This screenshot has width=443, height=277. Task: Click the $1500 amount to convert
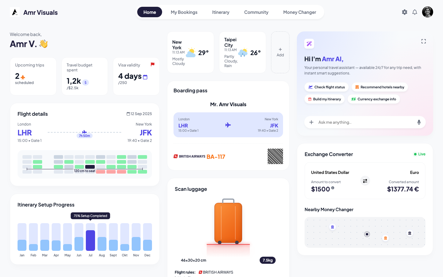pyautogui.click(x=320, y=189)
